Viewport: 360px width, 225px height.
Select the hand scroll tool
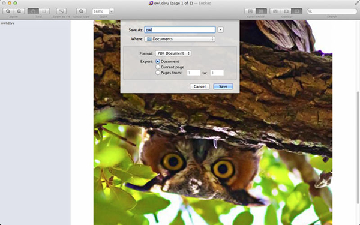coord(33,11)
